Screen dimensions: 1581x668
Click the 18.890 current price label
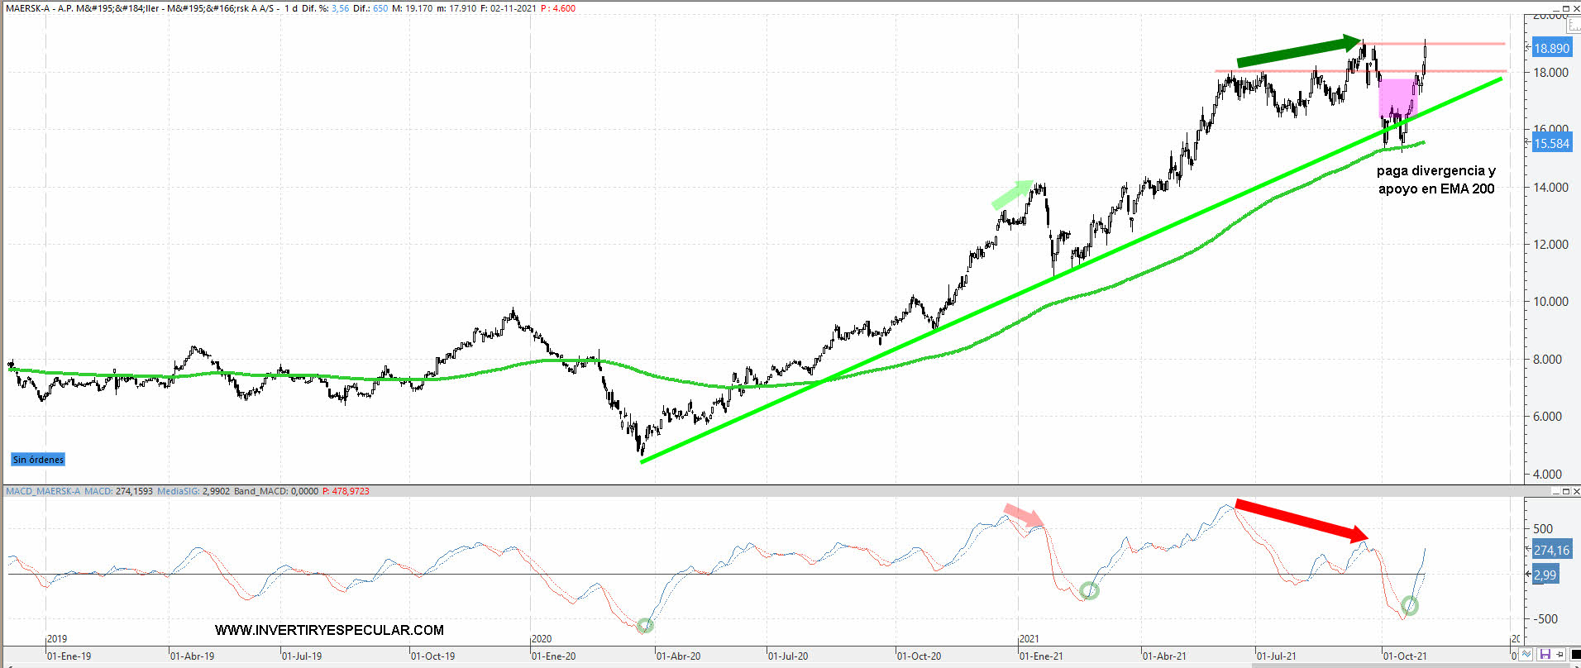pyautogui.click(x=1551, y=48)
